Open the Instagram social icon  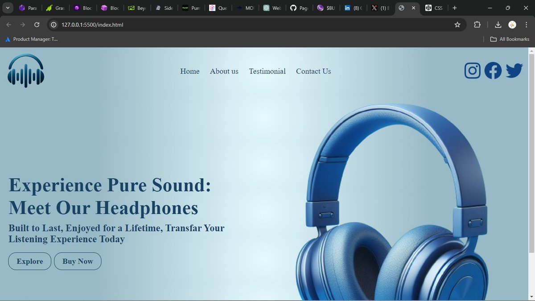coord(473,70)
